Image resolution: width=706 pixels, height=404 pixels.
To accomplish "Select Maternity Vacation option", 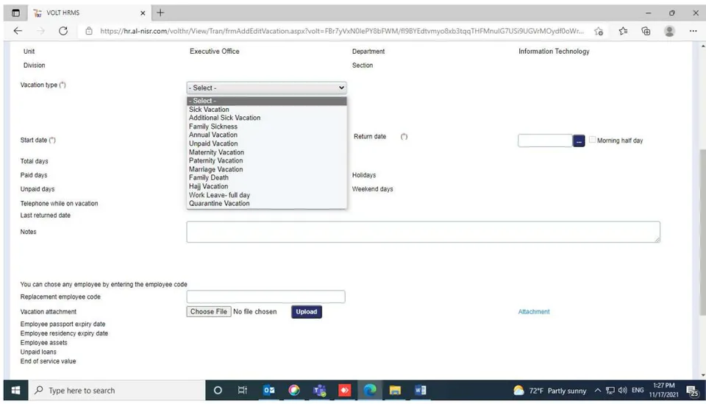I will pos(266,152).
